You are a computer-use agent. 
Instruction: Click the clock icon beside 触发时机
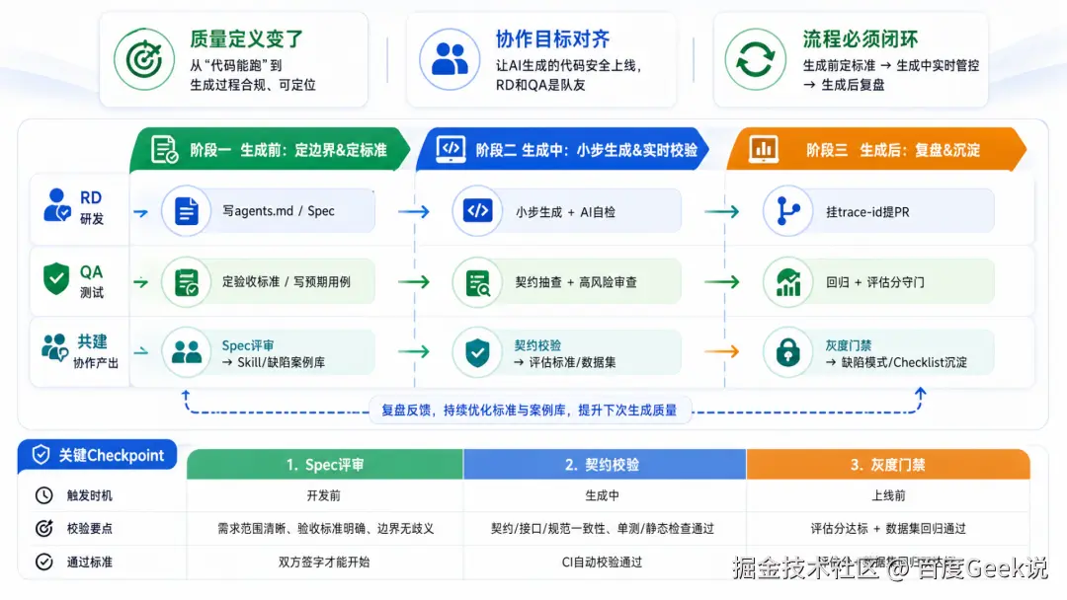44,495
